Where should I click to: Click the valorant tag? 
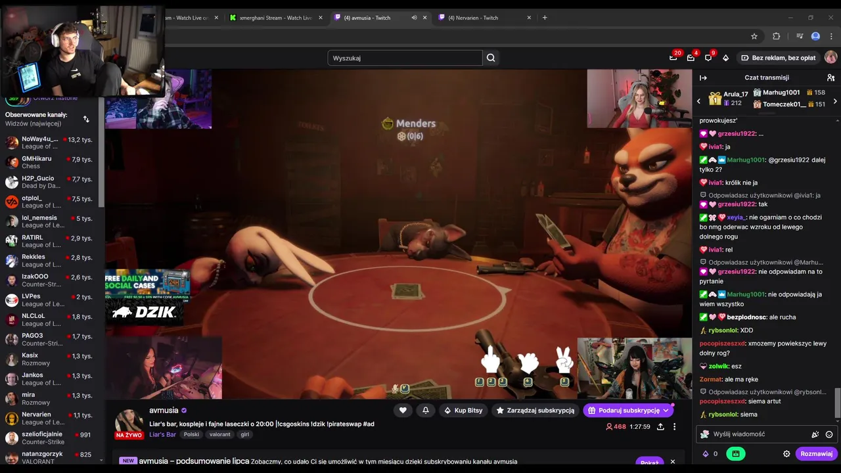click(x=220, y=434)
